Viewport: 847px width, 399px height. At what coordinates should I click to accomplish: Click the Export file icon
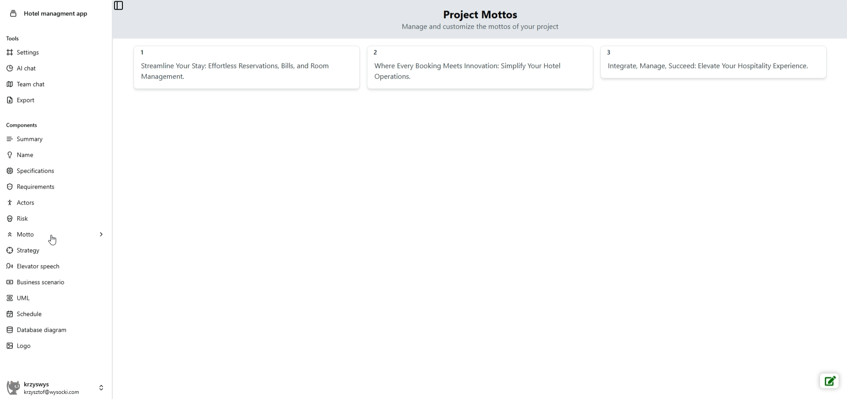point(10,100)
